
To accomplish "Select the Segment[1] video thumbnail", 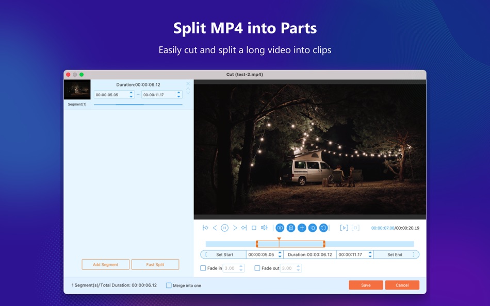I will click(77, 90).
